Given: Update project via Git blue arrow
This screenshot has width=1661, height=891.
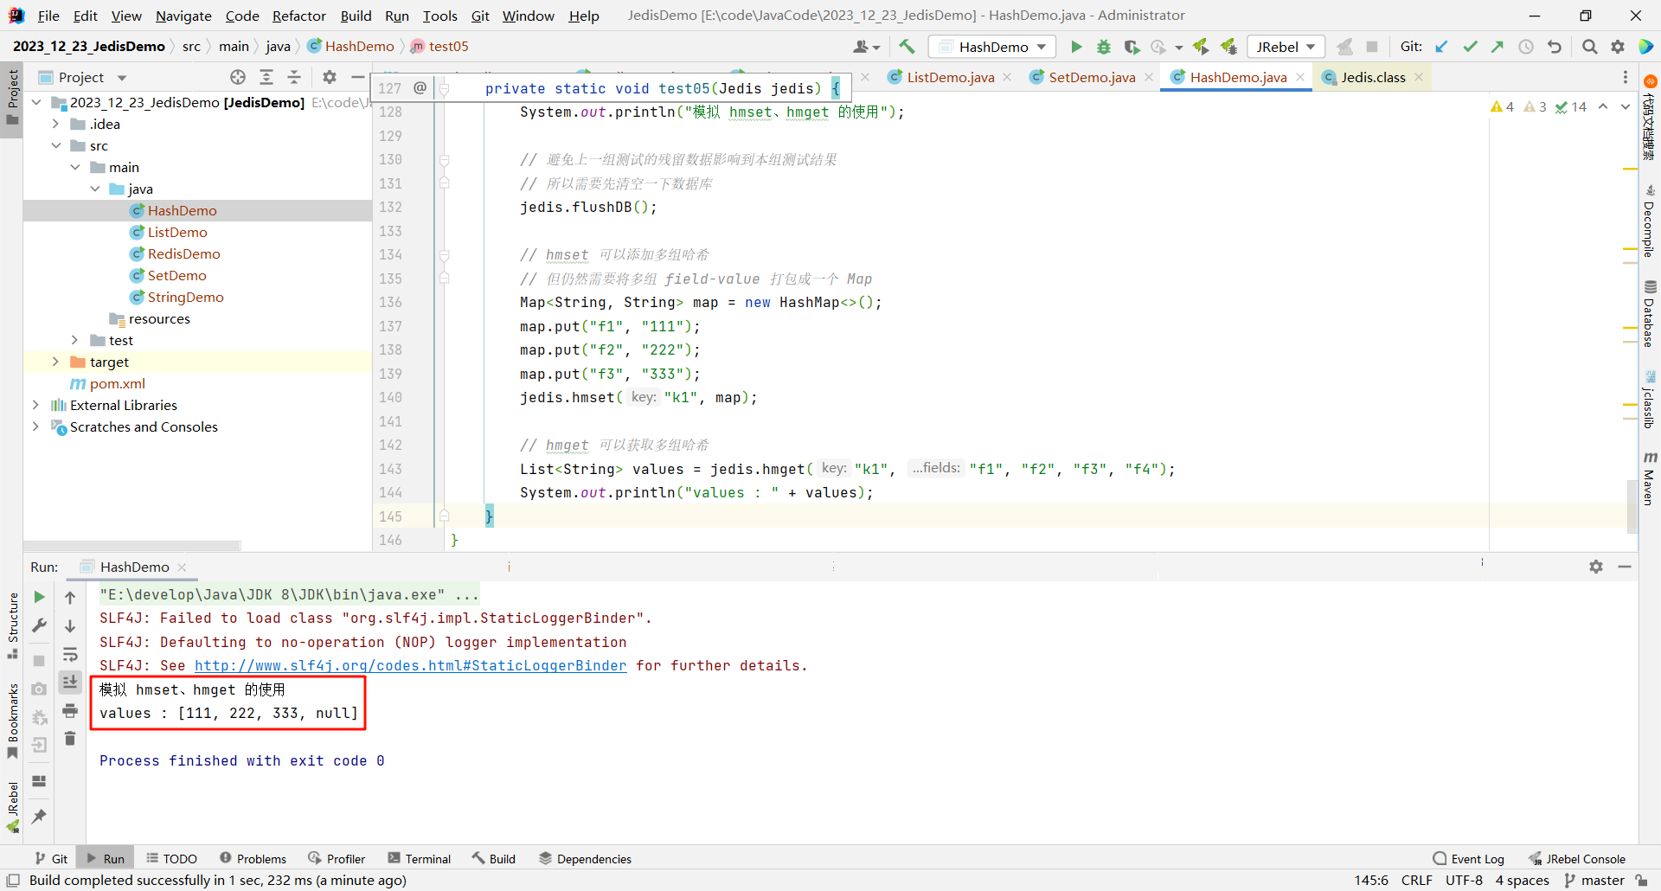Looking at the screenshot, I should pos(1442,47).
